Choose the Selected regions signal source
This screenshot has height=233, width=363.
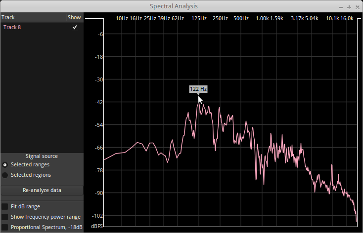coord(5,175)
